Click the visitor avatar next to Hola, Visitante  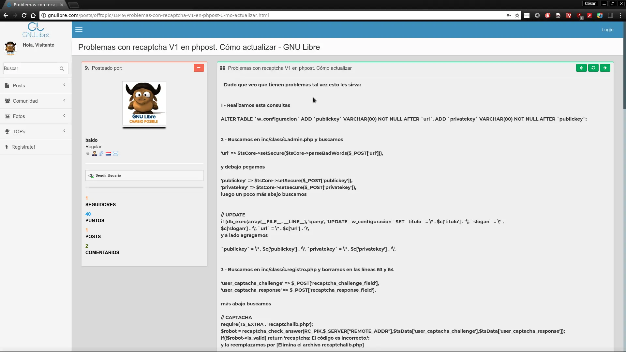coord(10,48)
